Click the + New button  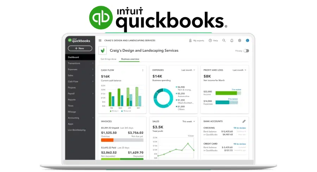[x=80, y=48]
